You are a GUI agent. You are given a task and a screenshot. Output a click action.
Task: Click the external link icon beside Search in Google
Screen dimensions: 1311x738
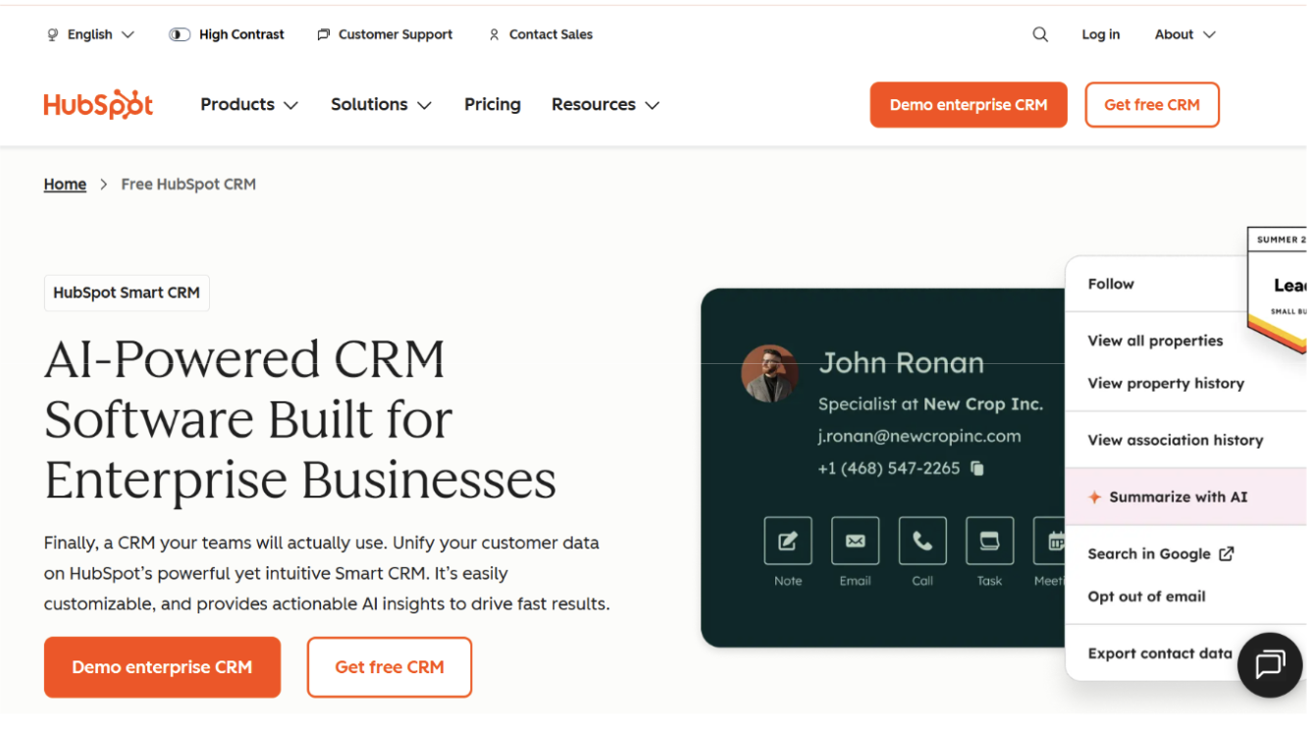tap(1226, 553)
